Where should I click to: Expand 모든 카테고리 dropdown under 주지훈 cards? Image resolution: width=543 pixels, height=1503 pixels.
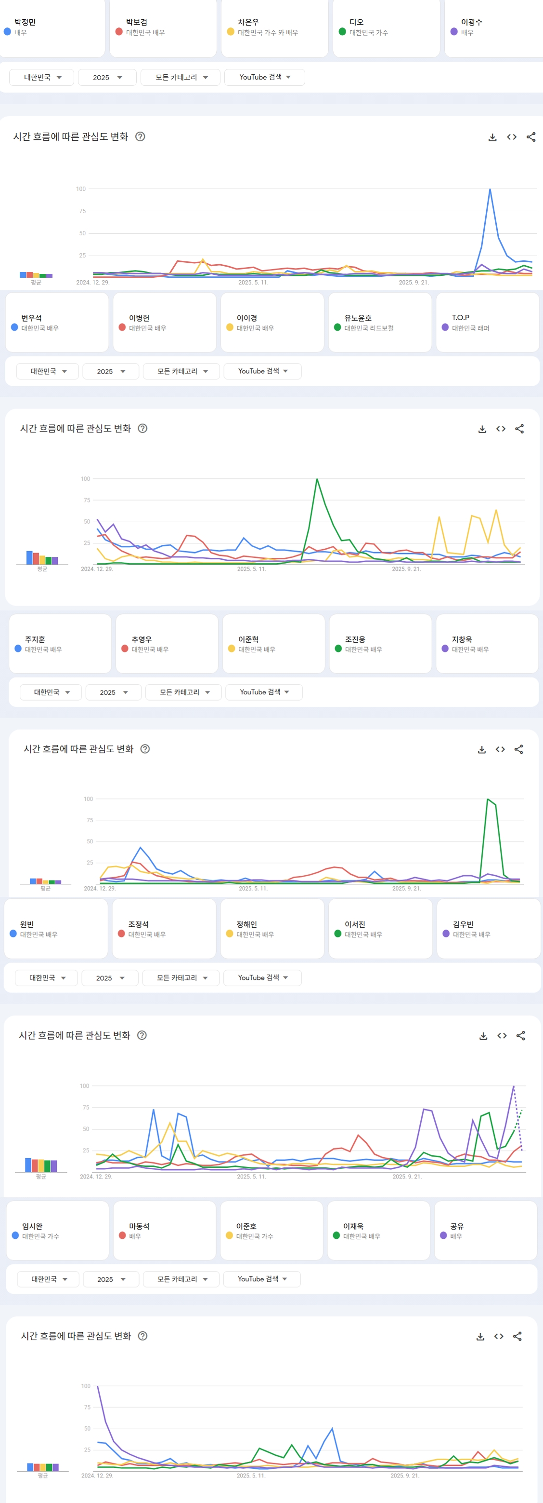click(x=184, y=692)
